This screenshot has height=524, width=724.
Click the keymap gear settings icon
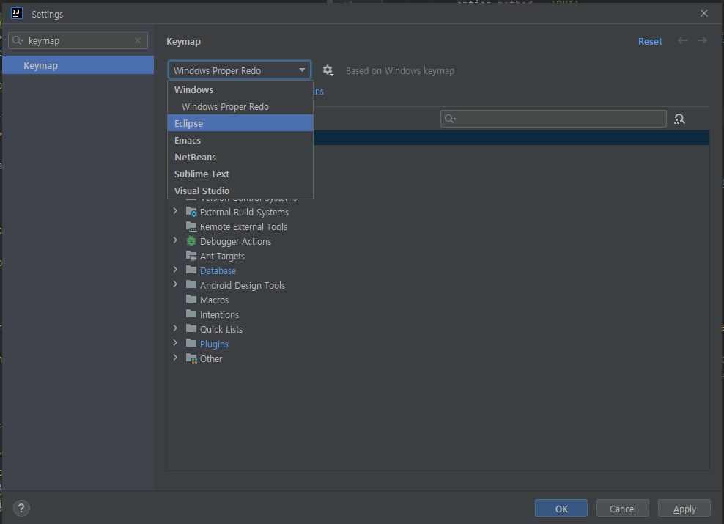328,70
